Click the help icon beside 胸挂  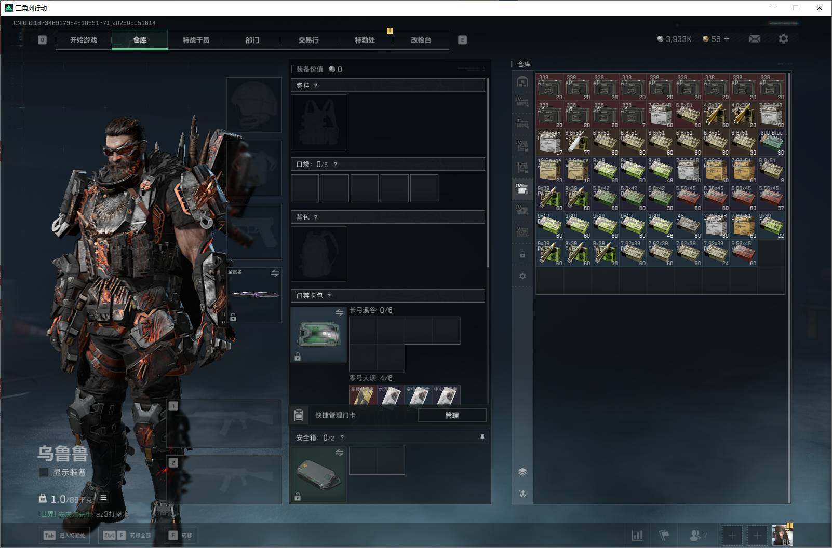point(316,86)
